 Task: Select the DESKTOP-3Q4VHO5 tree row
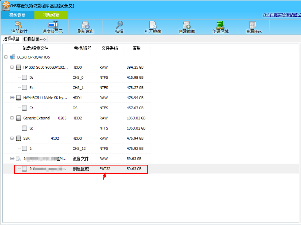point(33,57)
